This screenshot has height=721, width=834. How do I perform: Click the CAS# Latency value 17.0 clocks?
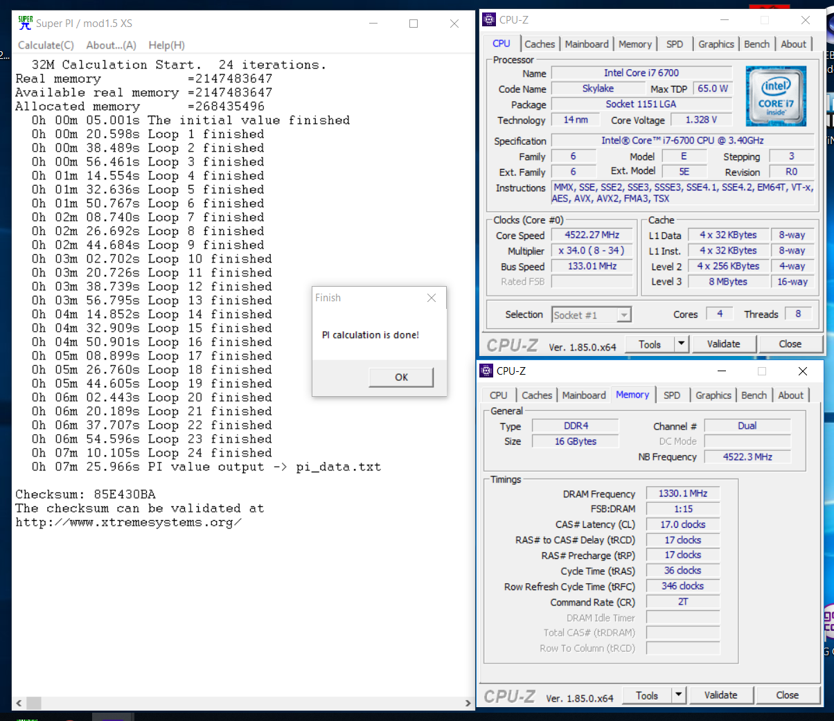683,524
